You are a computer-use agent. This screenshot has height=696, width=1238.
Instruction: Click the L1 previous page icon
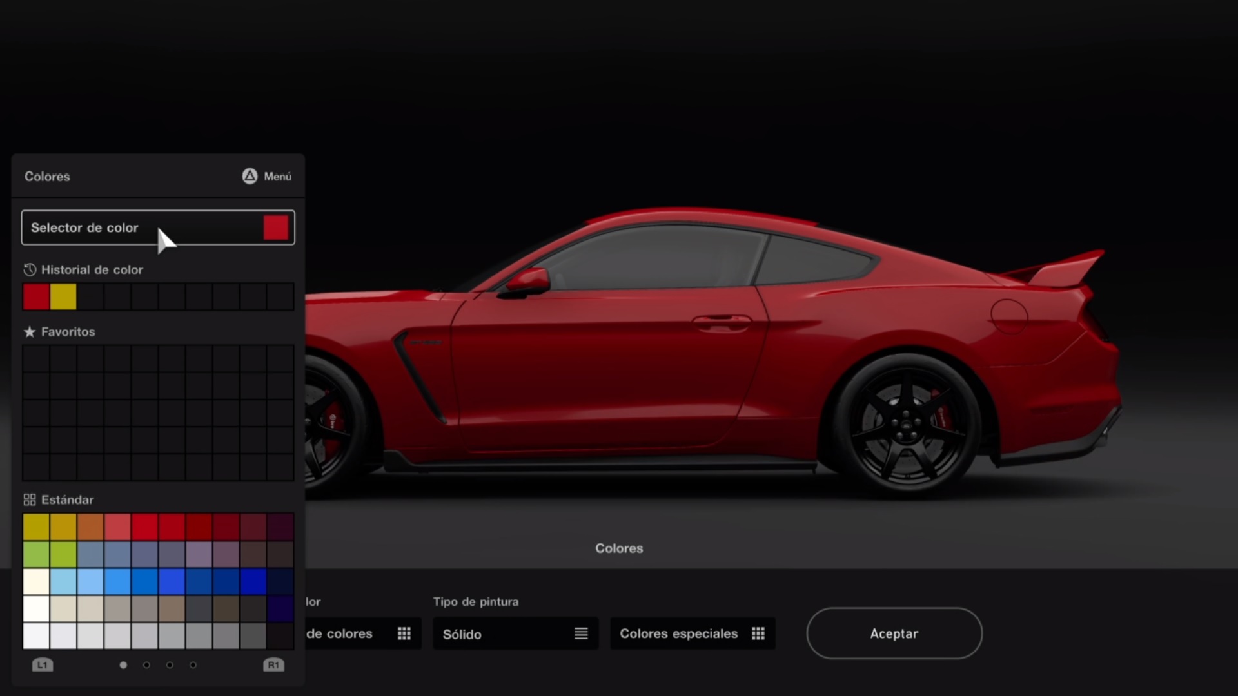coord(43,664)
